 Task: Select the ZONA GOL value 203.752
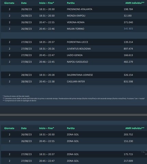[x=128, y=135]
